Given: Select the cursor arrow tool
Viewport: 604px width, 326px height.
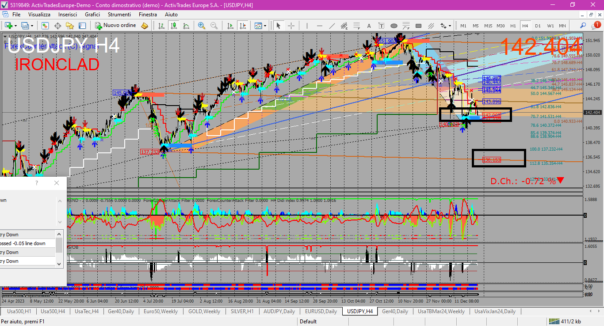Looking at the screenshot, I should point(279,26).
